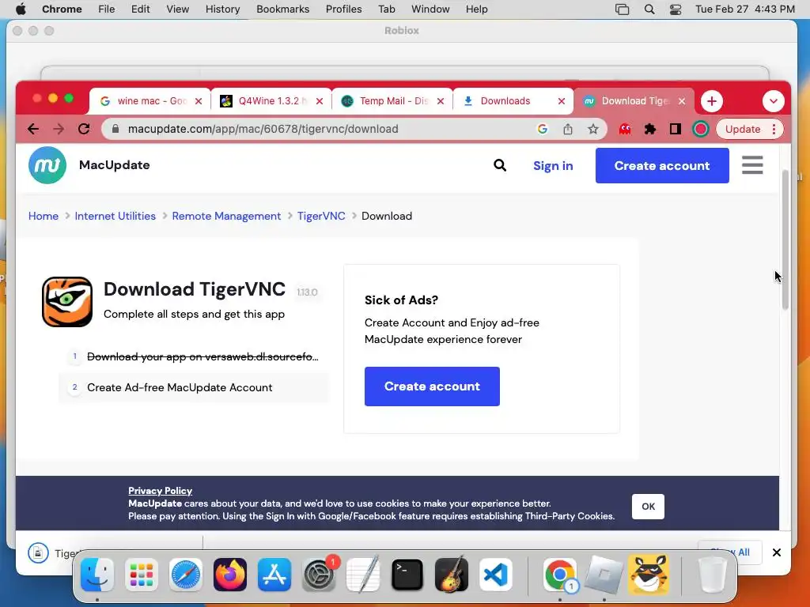Click 'Create Ad-free MacUpdate Account' step
Viewport: 810px width, 607px height.
click(180, 387)
